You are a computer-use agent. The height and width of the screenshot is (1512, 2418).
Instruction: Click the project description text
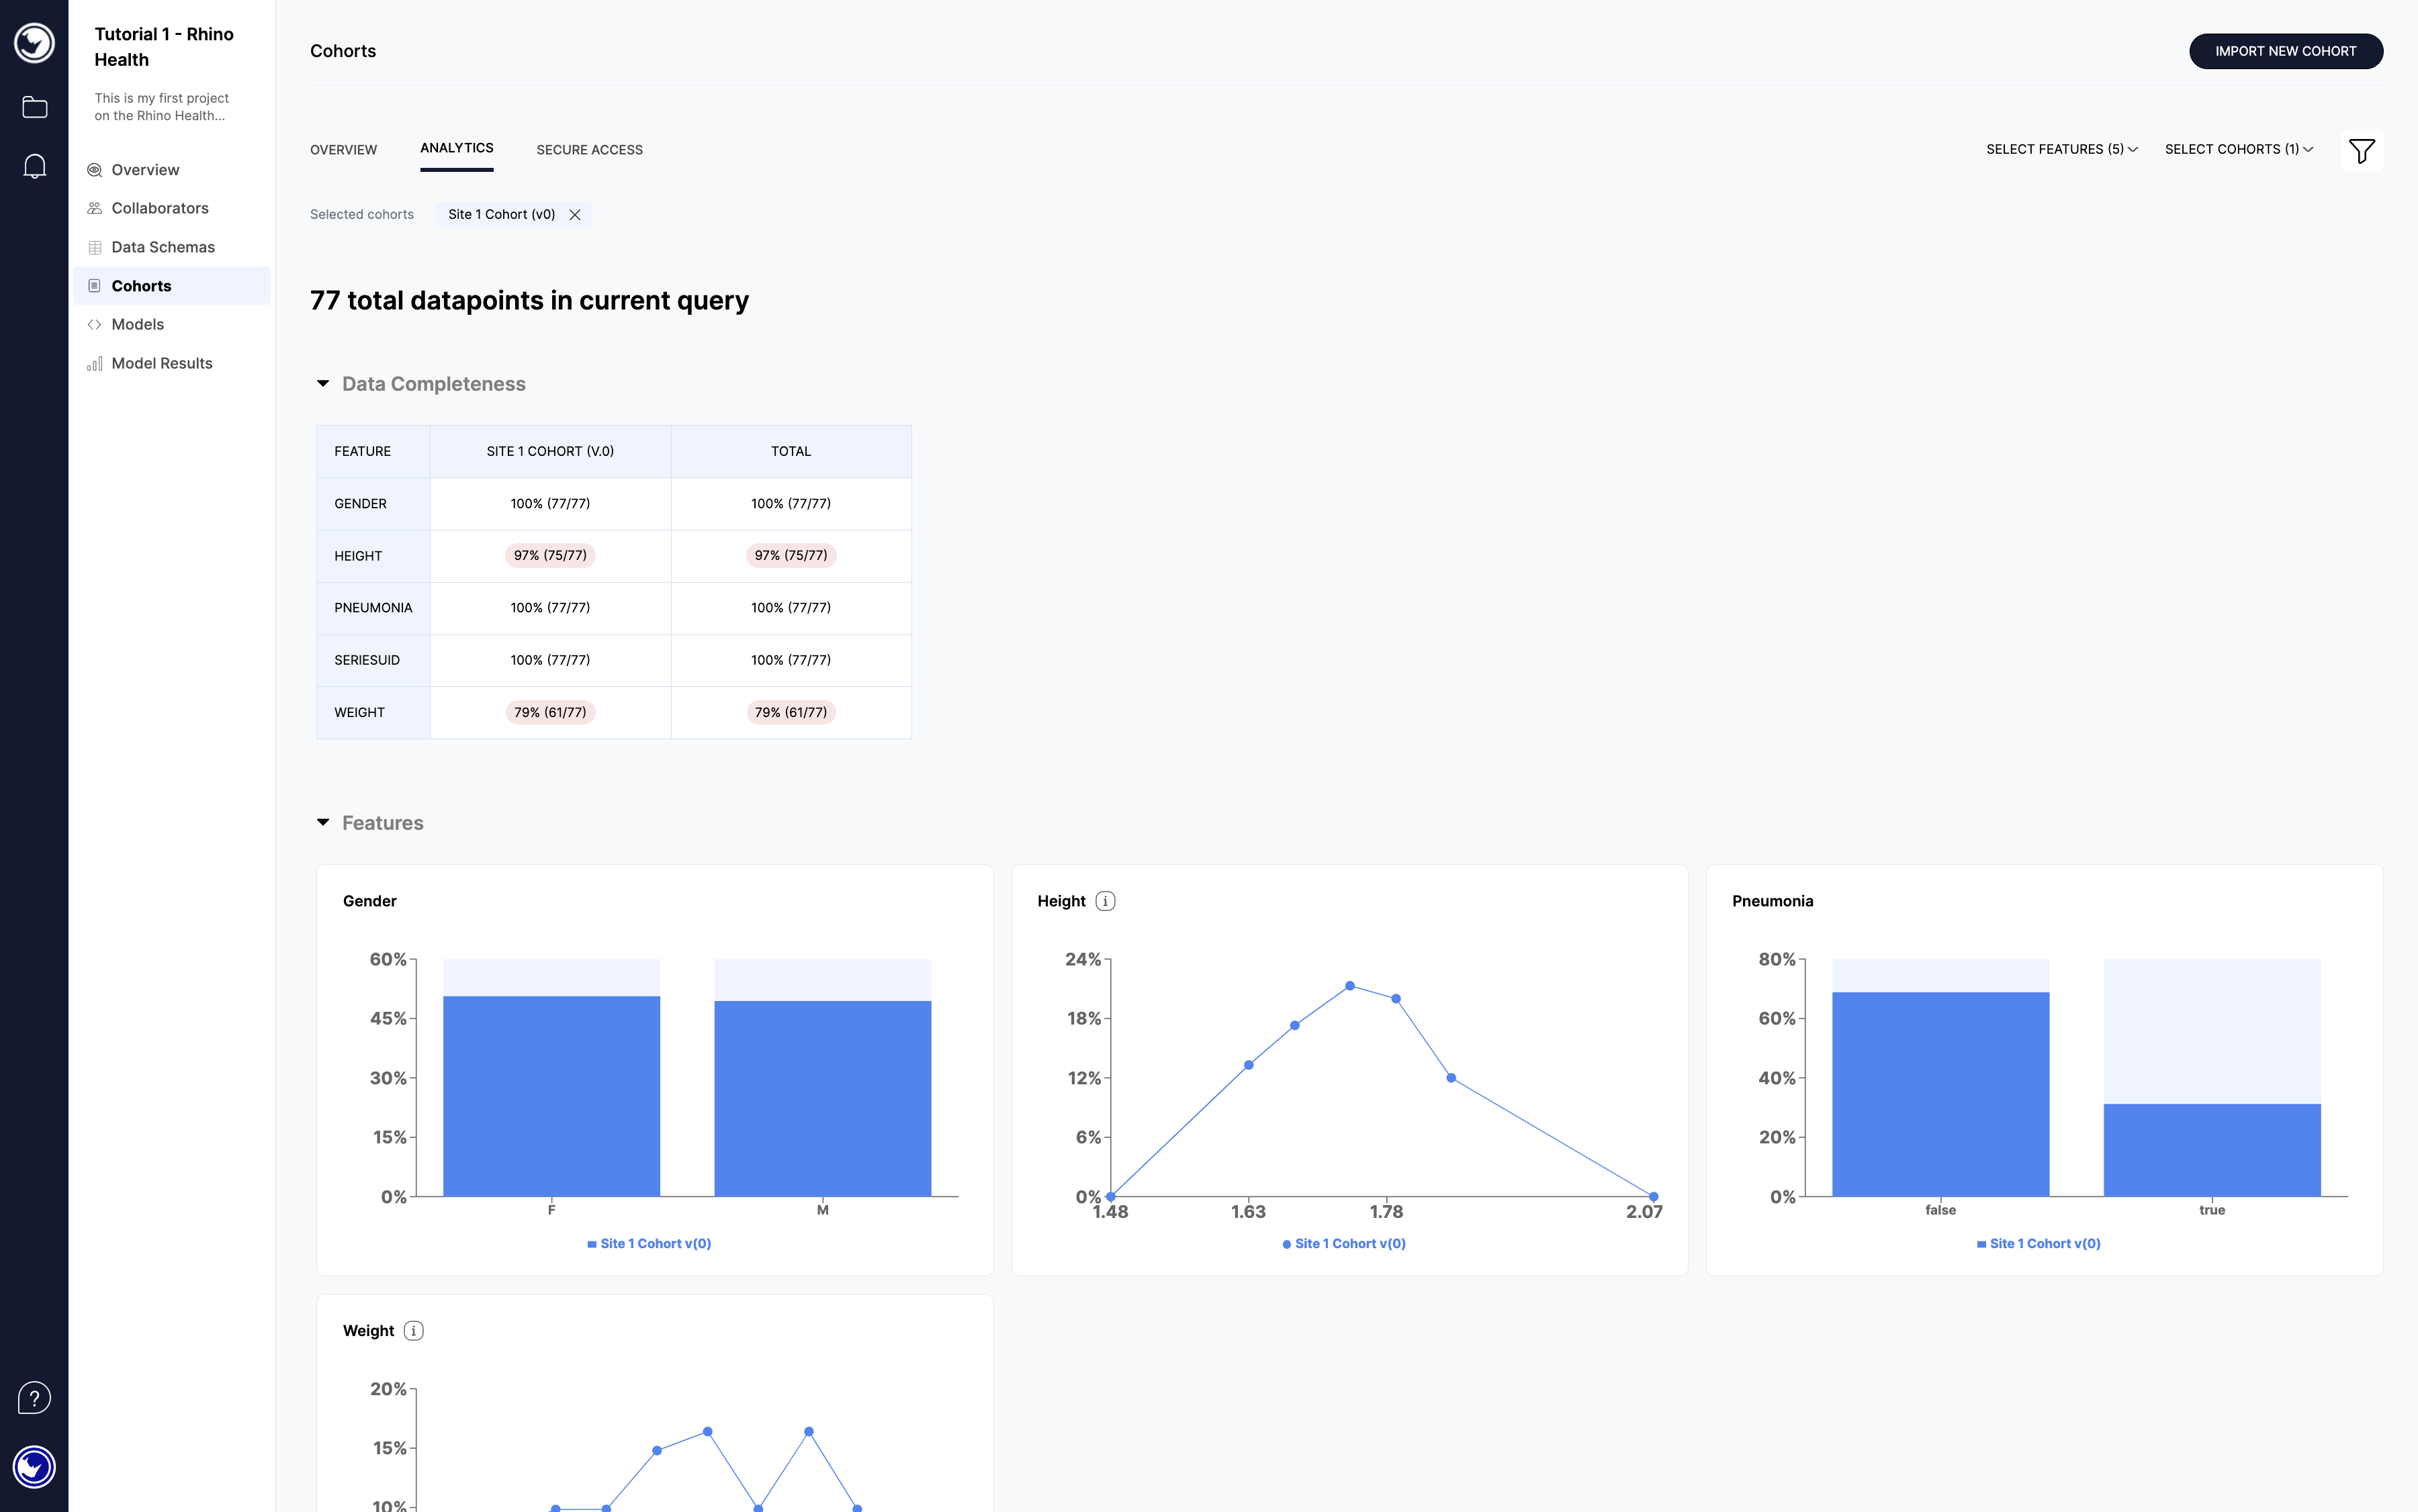162,107
